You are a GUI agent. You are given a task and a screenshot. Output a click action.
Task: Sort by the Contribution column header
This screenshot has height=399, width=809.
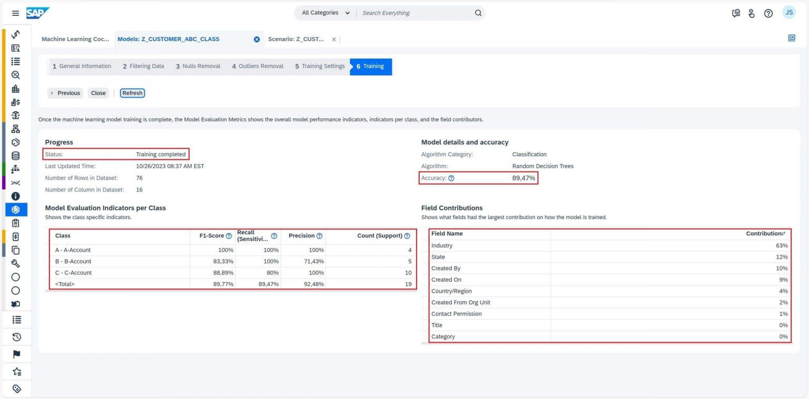click(x=765, y=234)
